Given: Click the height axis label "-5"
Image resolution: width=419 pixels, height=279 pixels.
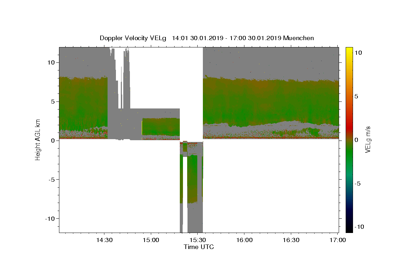Looking at the screenshot, I should pyautogui.click(x=52, y=180).
